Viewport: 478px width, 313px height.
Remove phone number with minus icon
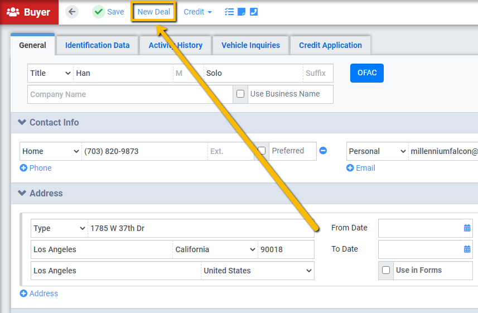(323, 151)
